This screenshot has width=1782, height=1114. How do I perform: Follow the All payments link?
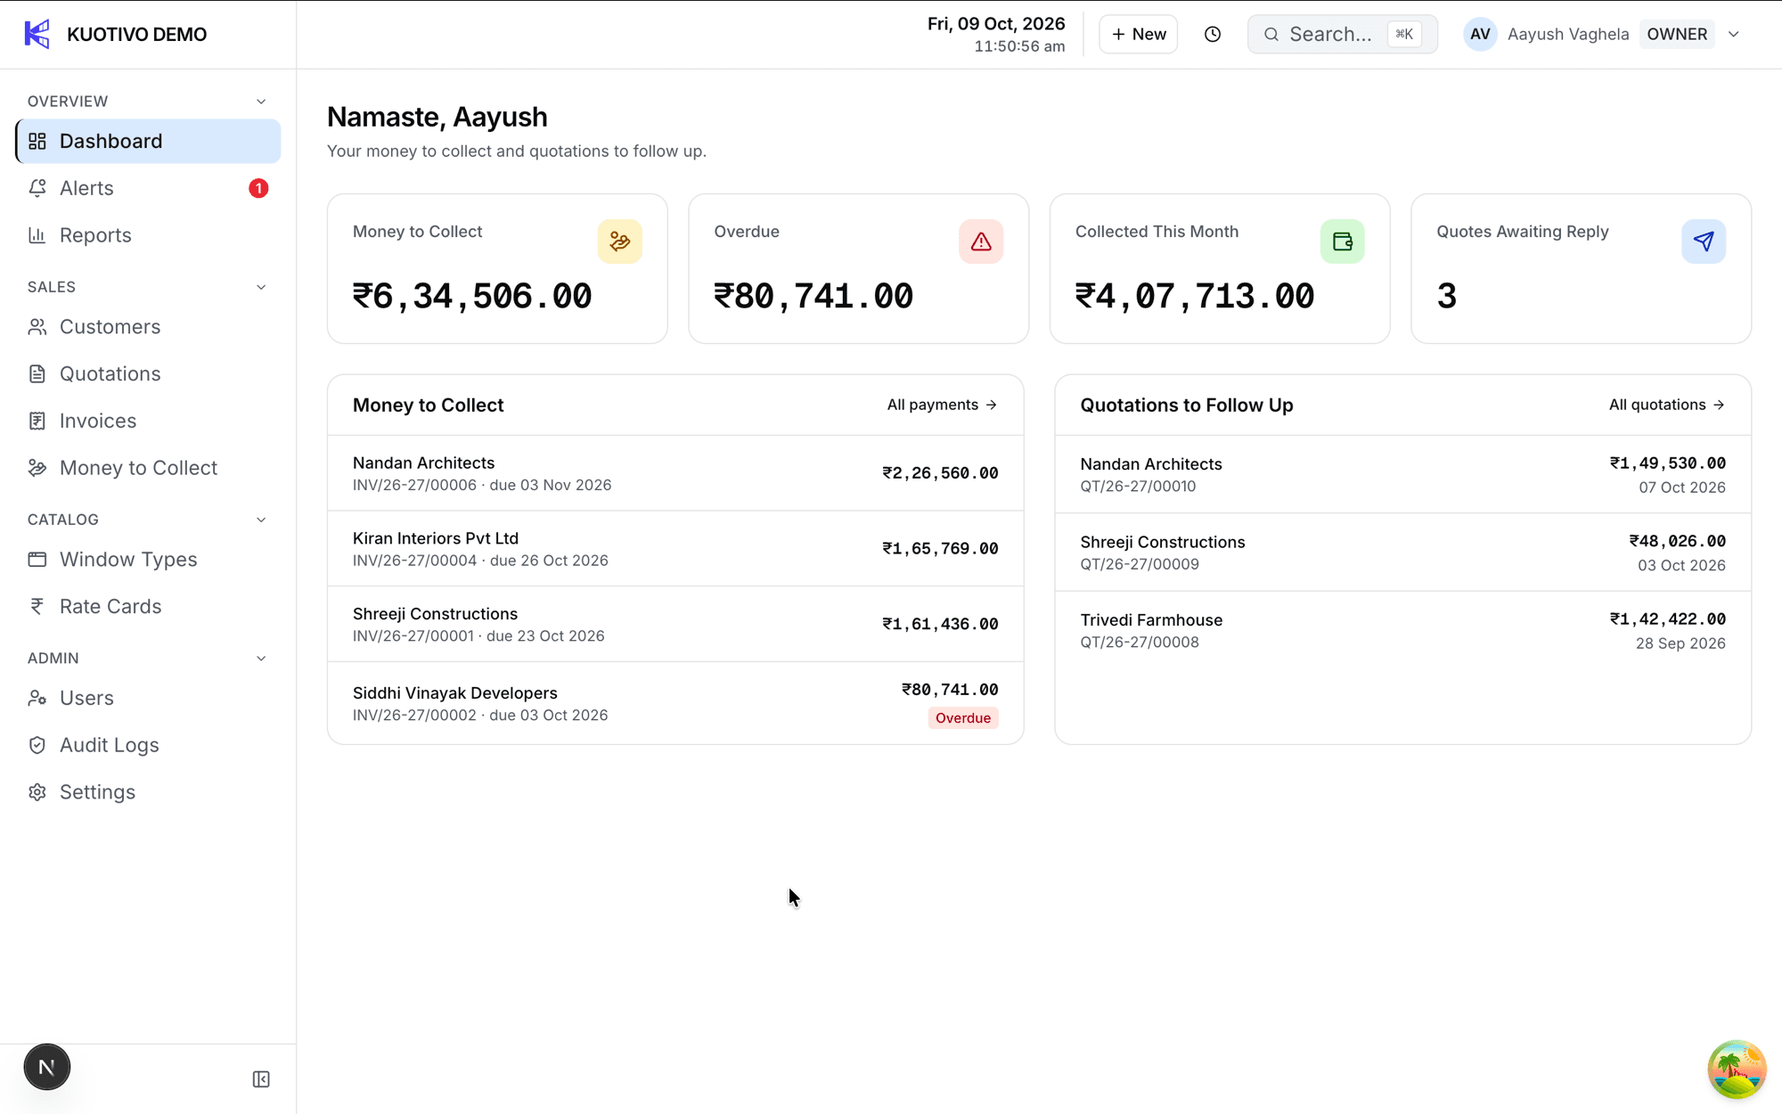pyautogui.click(x=942, y=405)
